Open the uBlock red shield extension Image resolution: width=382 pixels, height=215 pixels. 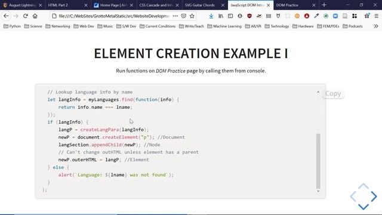249,16
